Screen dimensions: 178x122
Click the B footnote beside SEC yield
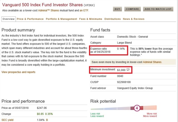coord(51,120)
